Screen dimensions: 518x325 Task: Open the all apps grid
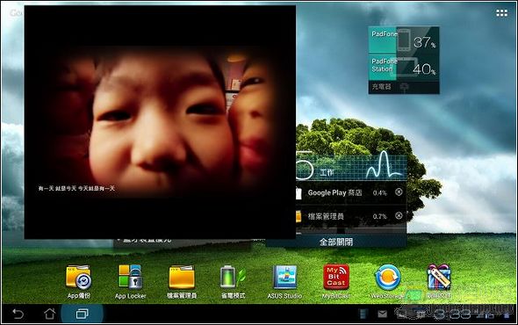click(x=501, y=13)
